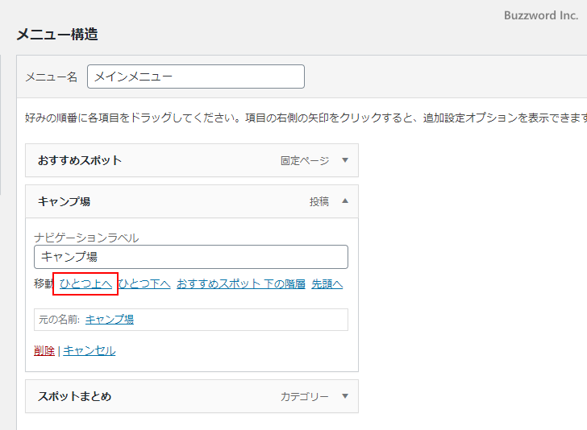The width and height of the screenshot is (587, 430).
Task: Expand the おすすめスポット menu item arrow
Action: point(345,160)
